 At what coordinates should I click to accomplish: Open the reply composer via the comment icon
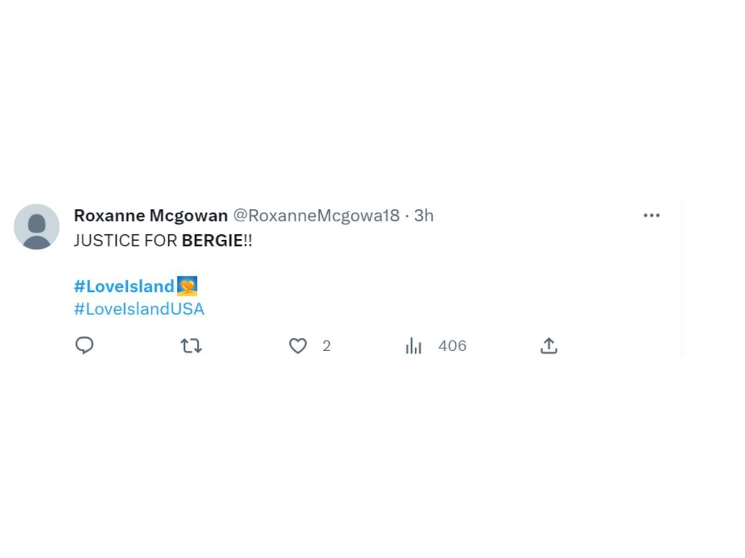(85, 346)
